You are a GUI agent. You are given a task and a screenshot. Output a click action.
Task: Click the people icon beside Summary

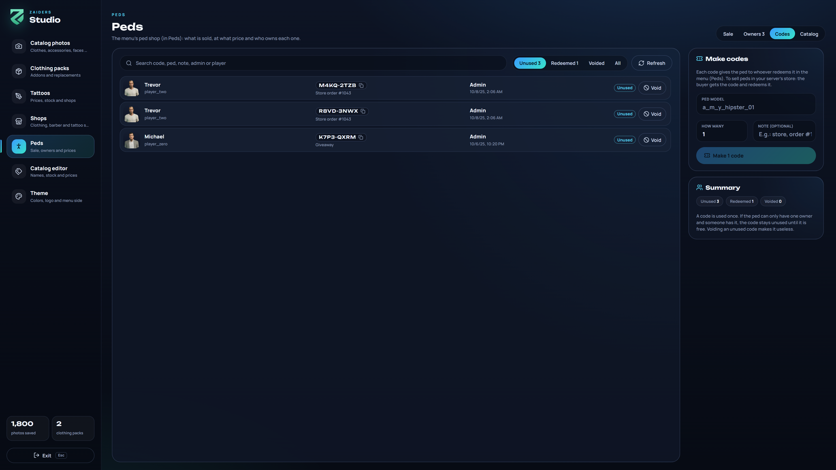(699, 187)
